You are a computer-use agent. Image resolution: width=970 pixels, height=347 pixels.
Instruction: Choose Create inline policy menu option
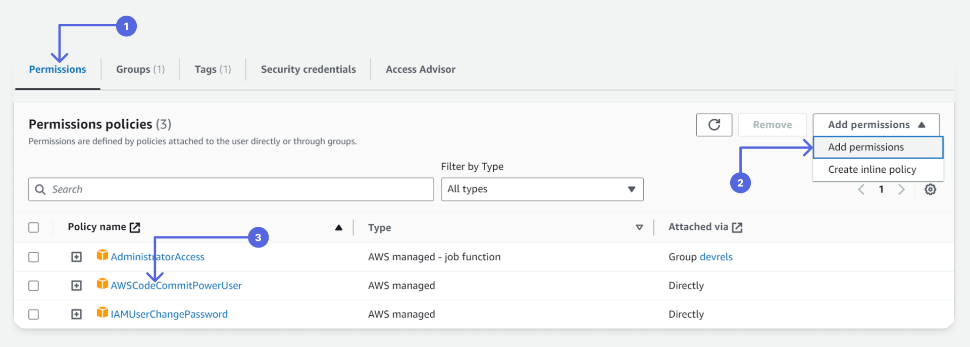[878, 170]
